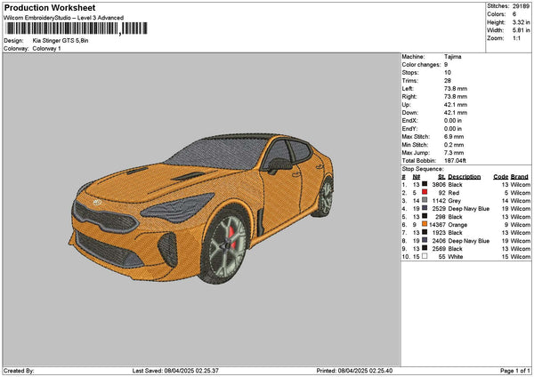Click the 'Printed: 08/04/2025 02.25.40' footer text

click(x=354, y=371)
